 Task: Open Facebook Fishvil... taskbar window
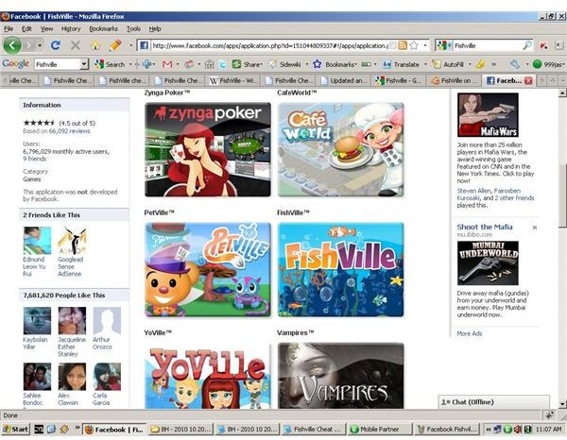(447, 430)
